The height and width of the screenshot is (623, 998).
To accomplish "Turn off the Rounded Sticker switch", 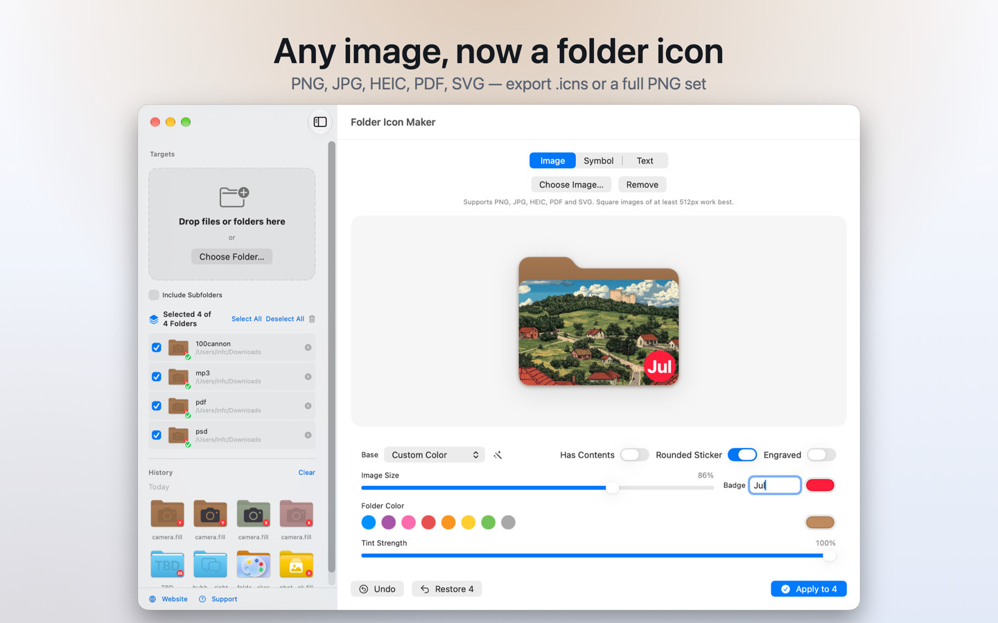I will tap(742, 455).
